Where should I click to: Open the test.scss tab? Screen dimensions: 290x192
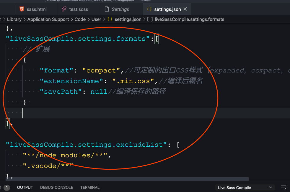(79, 9)
